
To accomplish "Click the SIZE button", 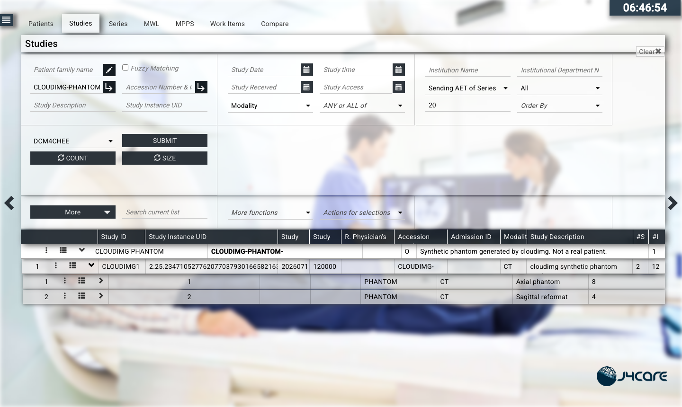I will tap(165, 158).
